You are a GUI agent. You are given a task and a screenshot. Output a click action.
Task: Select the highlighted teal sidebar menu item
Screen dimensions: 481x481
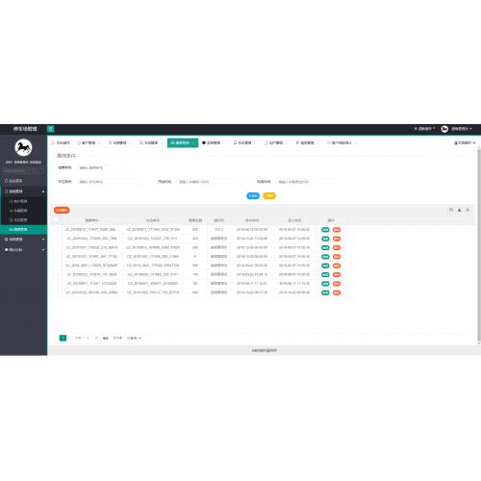click(x=23, y=229)
